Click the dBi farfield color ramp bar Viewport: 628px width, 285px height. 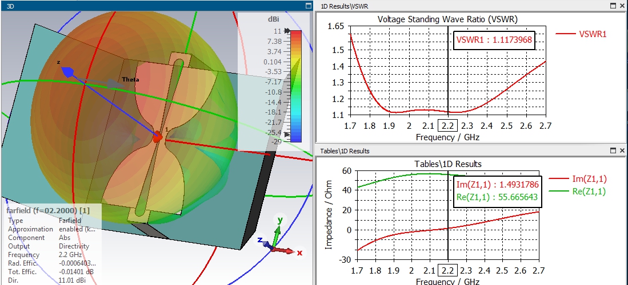click(295, 85)
